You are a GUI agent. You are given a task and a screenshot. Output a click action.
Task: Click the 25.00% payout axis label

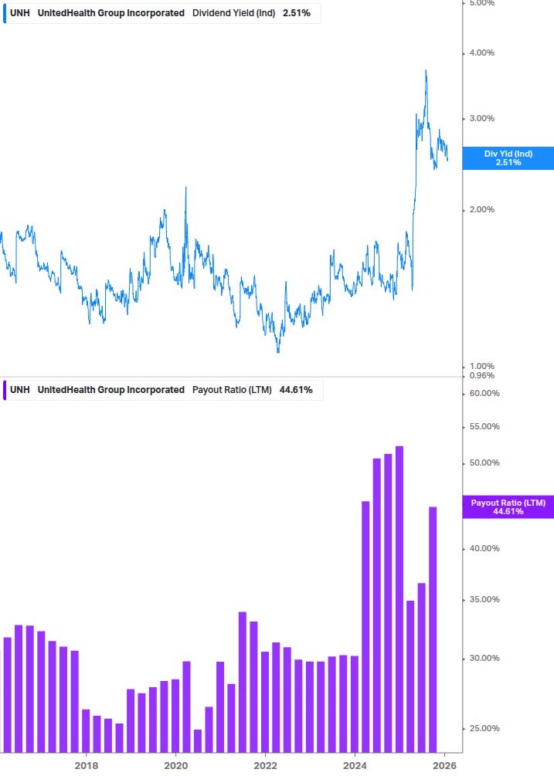(484, 728)
